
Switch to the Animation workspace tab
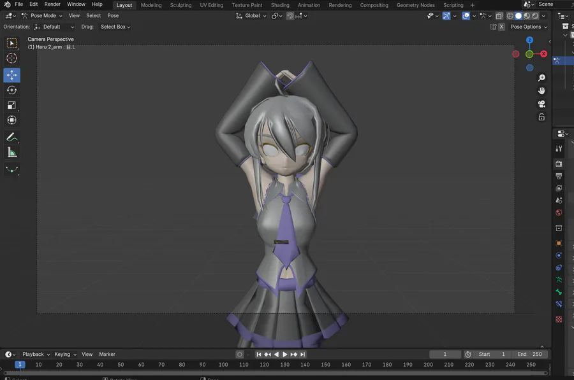pos(309,5)
